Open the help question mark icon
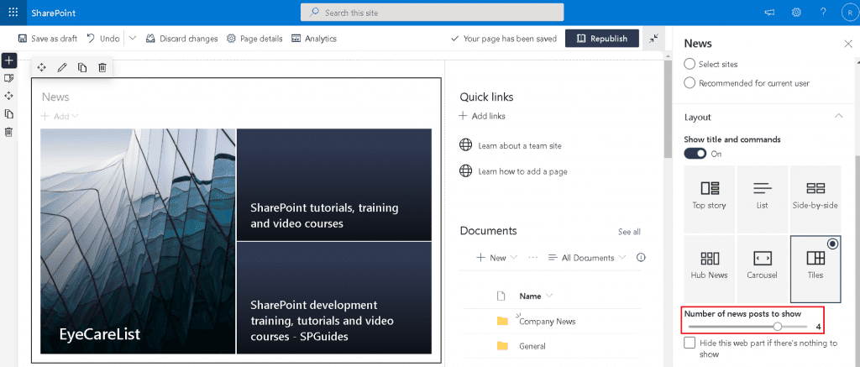Image resolution: width=860 pixels, height=367 pixels. (x=823, y=13)
